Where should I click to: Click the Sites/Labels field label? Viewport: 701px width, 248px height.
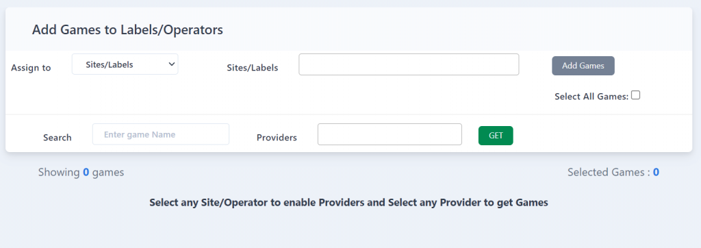tap(252, 68)
